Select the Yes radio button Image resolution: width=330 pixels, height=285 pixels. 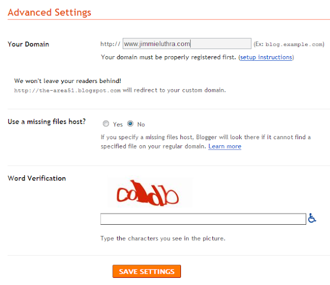[x=106, y=124]
